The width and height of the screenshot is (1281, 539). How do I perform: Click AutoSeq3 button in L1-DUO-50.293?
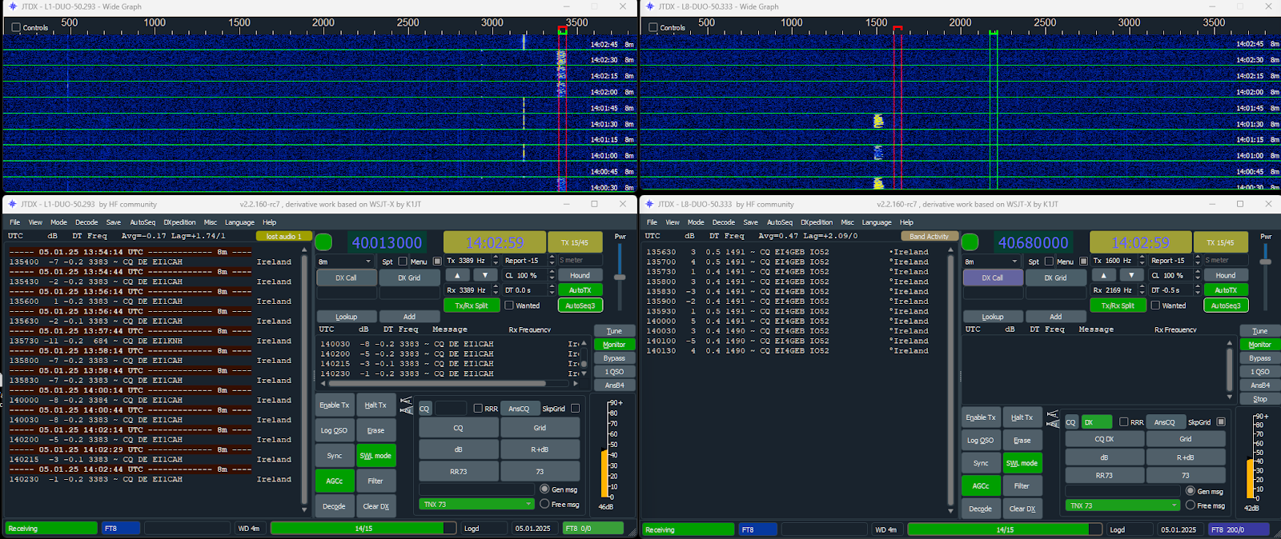click(x=580, y=305)
